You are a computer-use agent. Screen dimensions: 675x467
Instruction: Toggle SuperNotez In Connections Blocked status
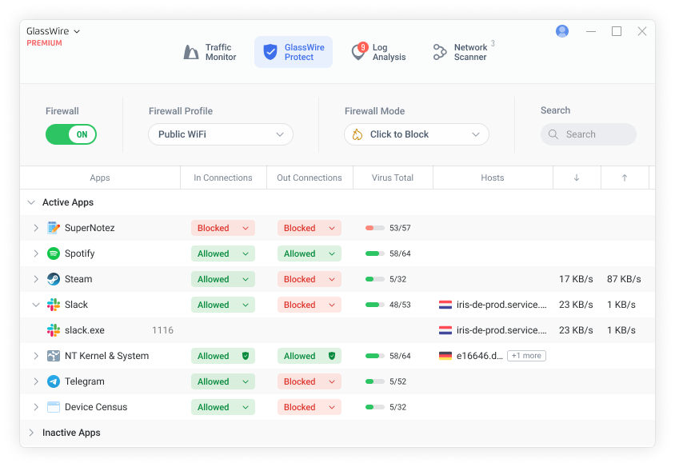[222, 228]
